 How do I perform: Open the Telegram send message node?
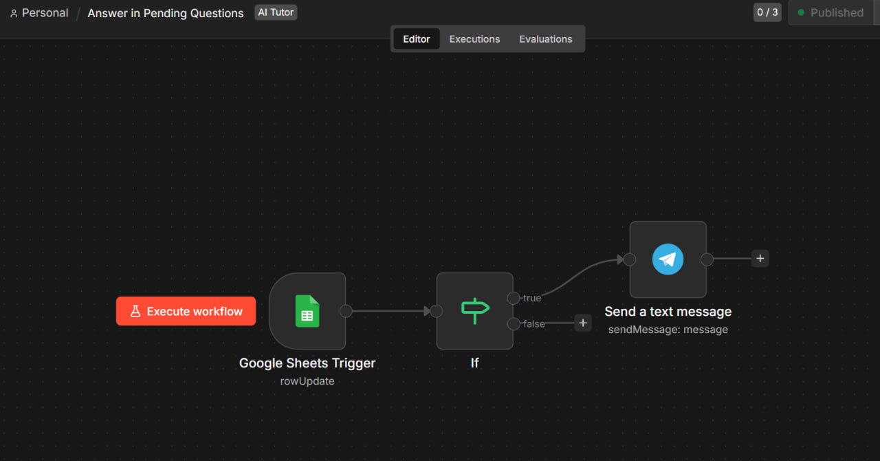point(668,259)
